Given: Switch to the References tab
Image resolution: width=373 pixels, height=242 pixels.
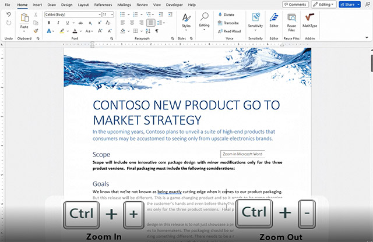Looking at the screenshot, I should tap(103, 5).
